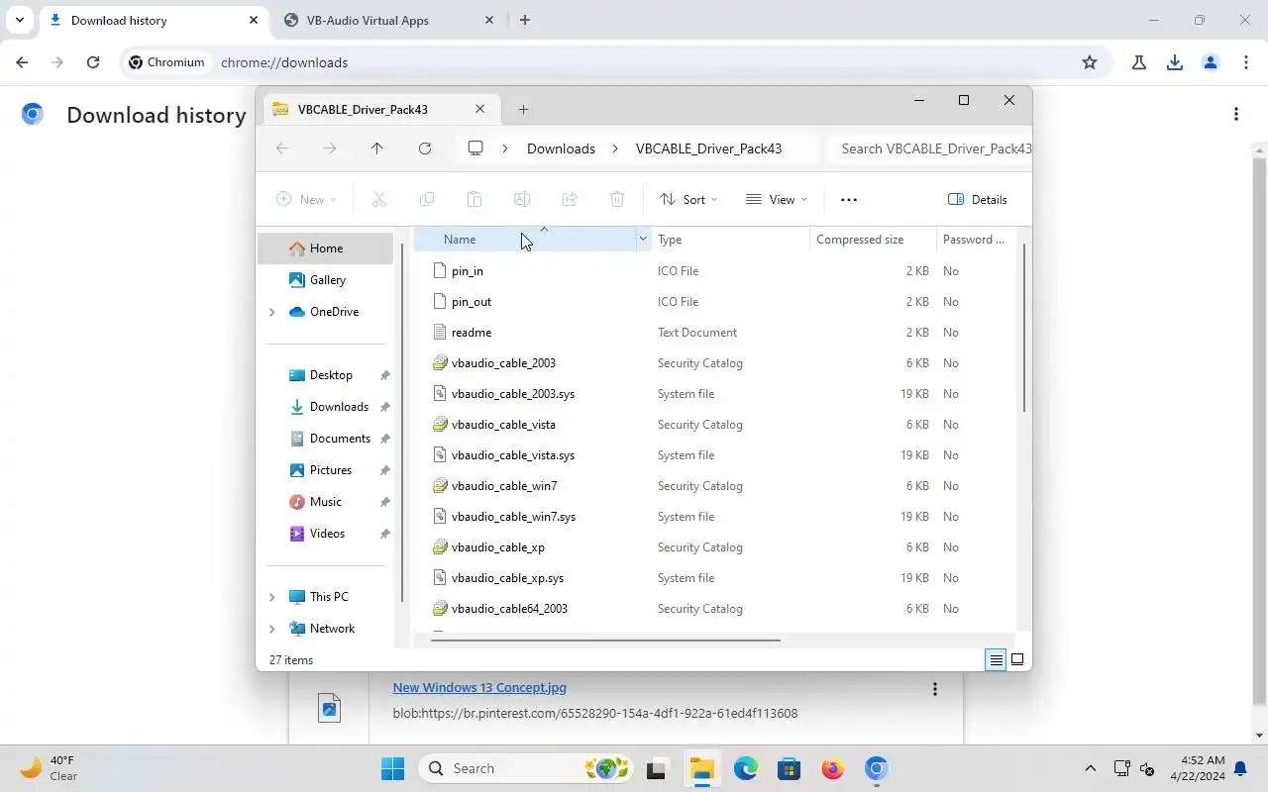Image resolution: width=1268 pixels, height=792 pixels.
Task: Open Chromium downloads tray icon
Action: pos(1175,62)
